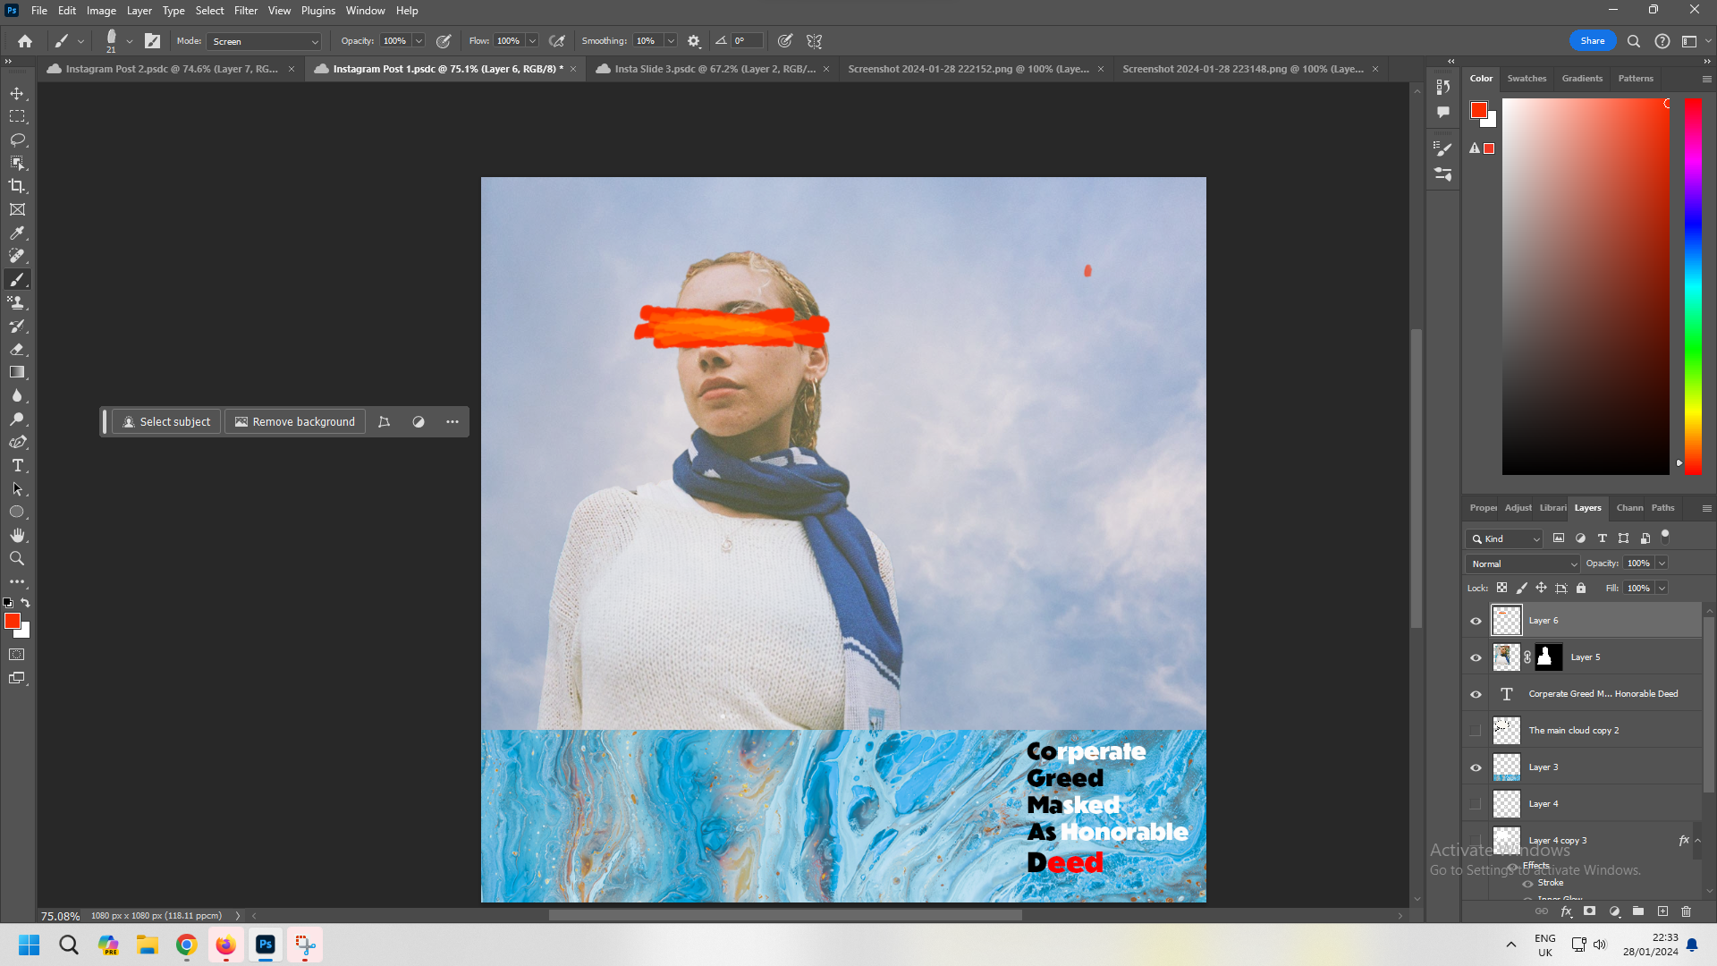Hide Layer 3 visibility eye

point(1476,767)
